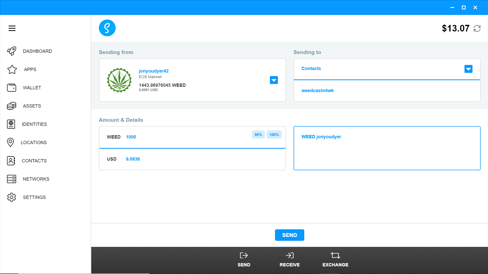
Task: Expand the Contacts recipient dropdown
Action: 468,69
